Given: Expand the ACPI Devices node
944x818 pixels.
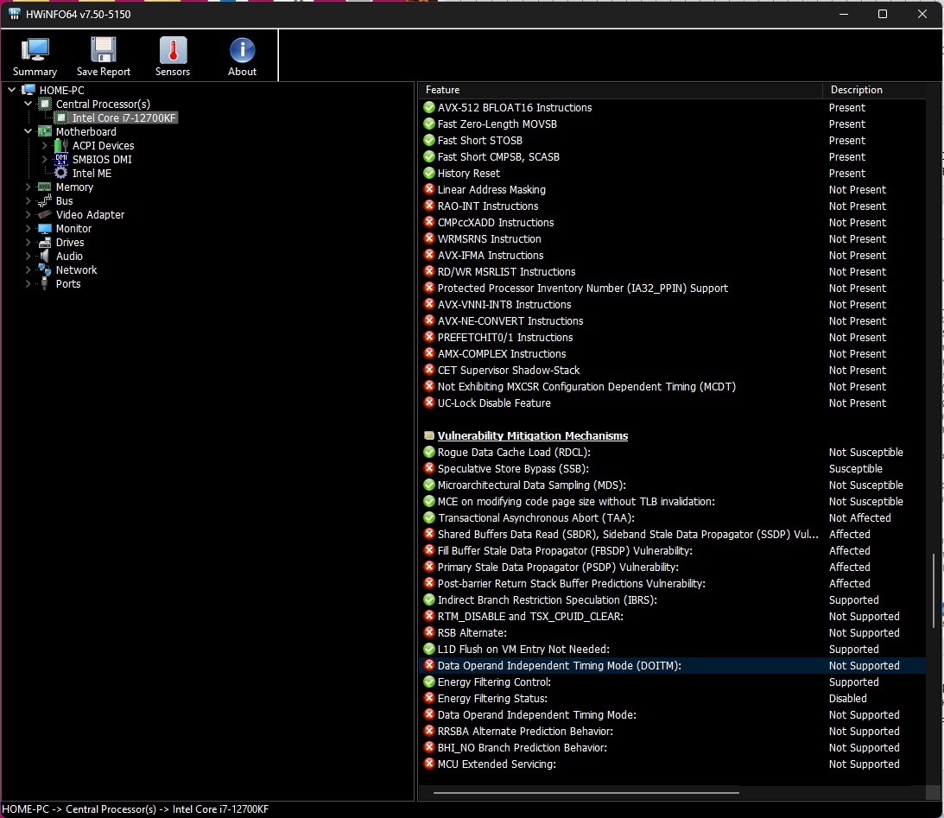Looking at the screenshot, I should 45,146.
